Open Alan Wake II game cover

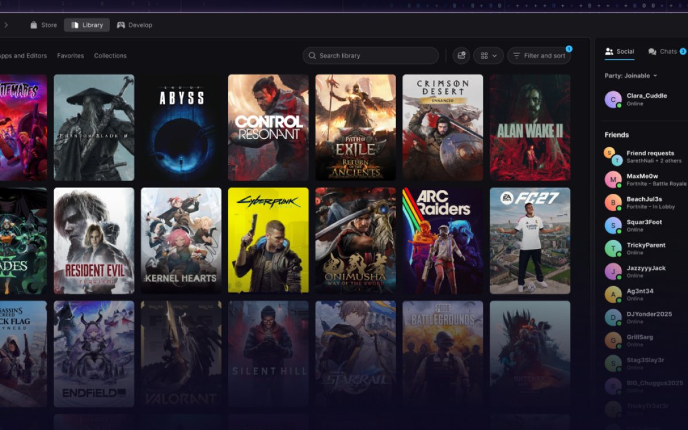(x=530, y=127)
